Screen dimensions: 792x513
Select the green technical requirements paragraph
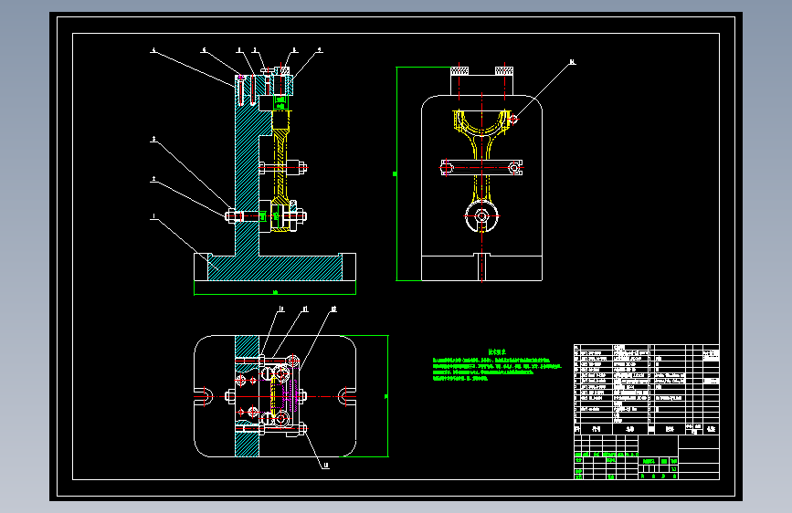(x=497, y=369)
